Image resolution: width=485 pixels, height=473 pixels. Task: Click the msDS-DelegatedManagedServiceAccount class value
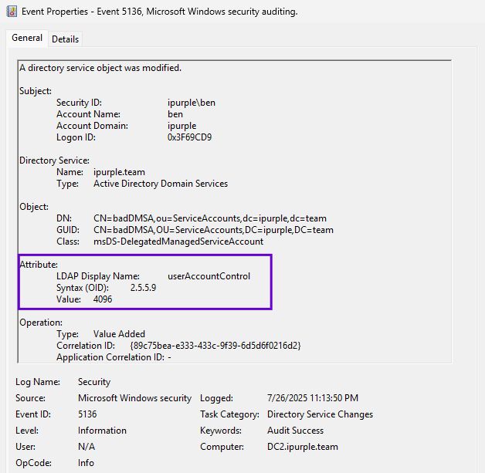pyautogui.click(x=178, y=242)
